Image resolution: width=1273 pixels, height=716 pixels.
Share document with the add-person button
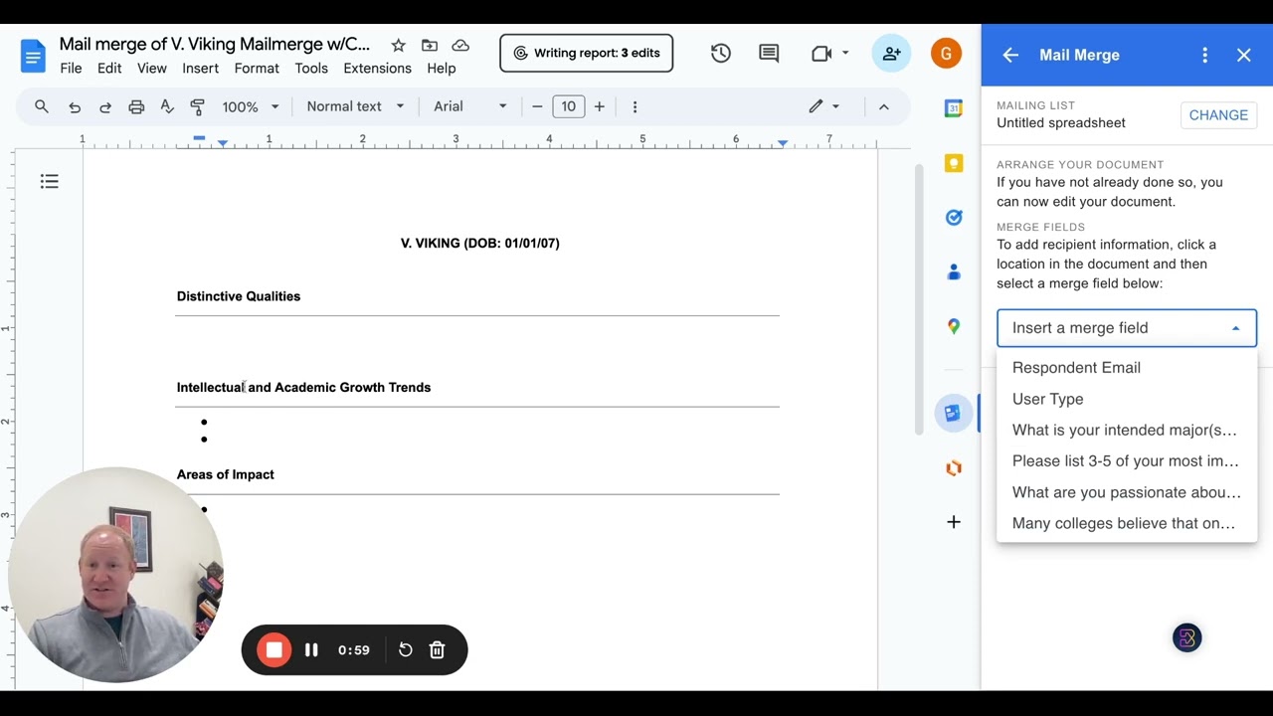point(892,54)
